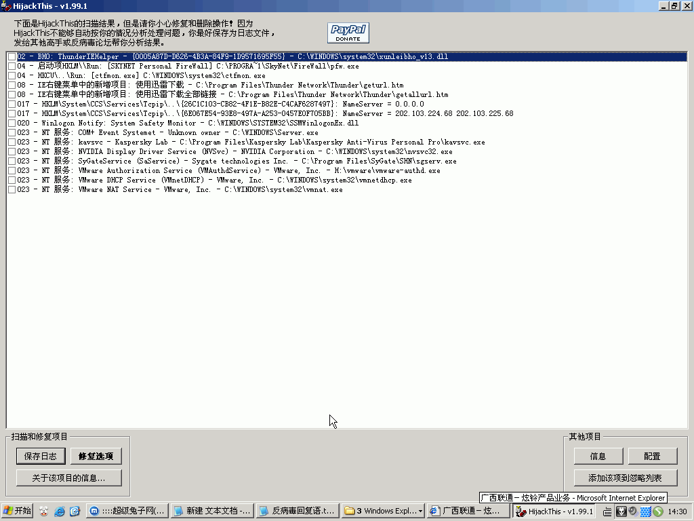Screen dimensions: 694x521
Task: Click the speaker volume tray icon
Action: click(x=633, y=511)
